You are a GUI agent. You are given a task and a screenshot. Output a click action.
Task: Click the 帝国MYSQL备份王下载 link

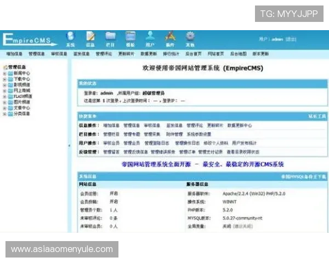(x=304, y=177)
